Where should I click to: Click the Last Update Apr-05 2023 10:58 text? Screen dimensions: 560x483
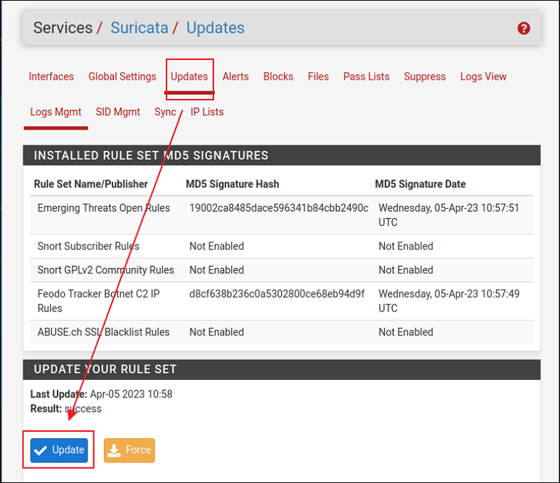pos(102,394)
